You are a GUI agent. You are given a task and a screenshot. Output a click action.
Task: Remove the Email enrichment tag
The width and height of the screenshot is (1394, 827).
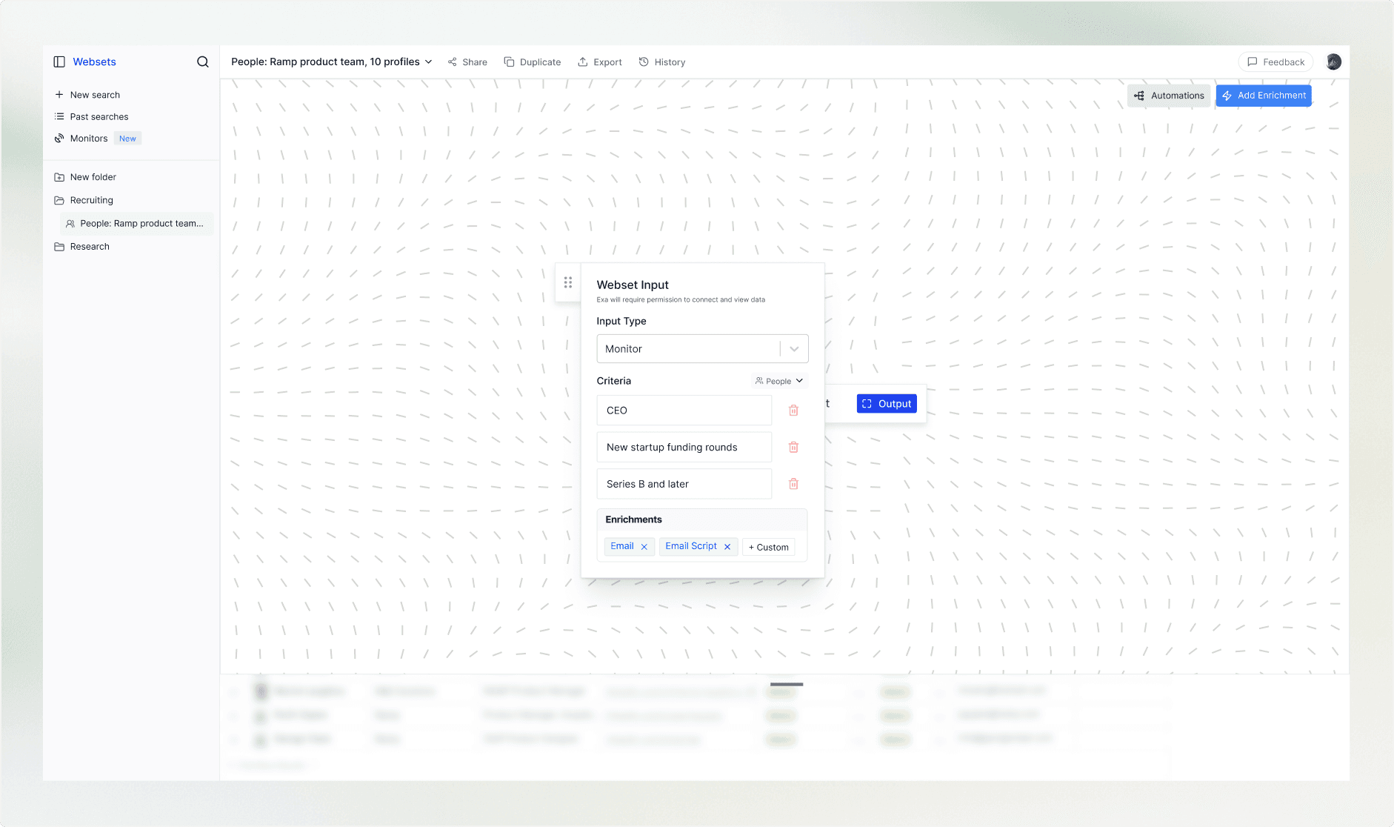(644, 547)
